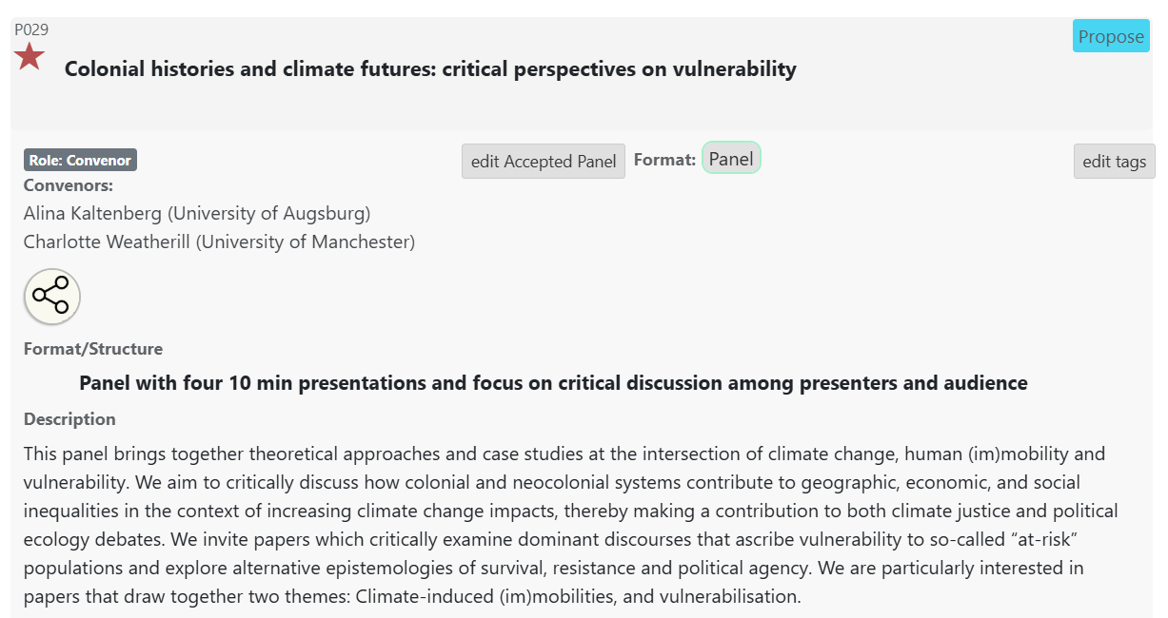
Task: Click the Description heading
Action: point(69,419)
